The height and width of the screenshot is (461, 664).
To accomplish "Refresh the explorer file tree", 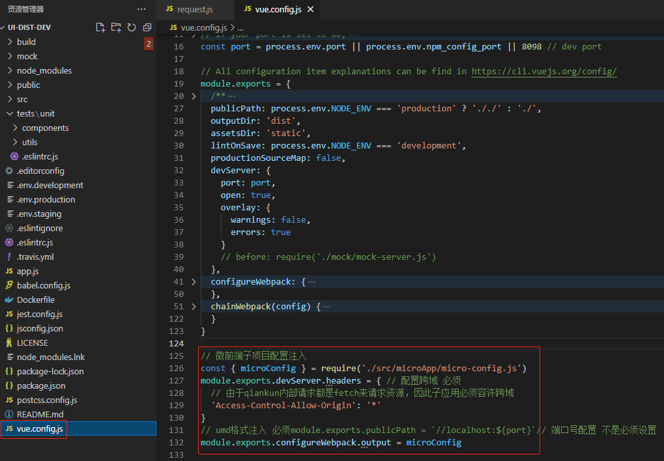I will pyautogui.click(x=132, y=27).
